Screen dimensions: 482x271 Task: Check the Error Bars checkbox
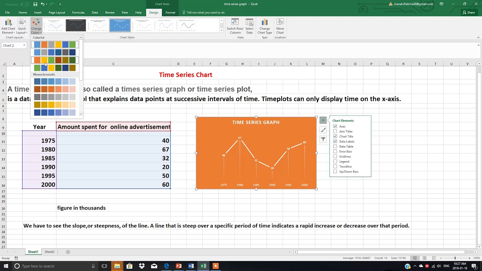click(335, 151)
